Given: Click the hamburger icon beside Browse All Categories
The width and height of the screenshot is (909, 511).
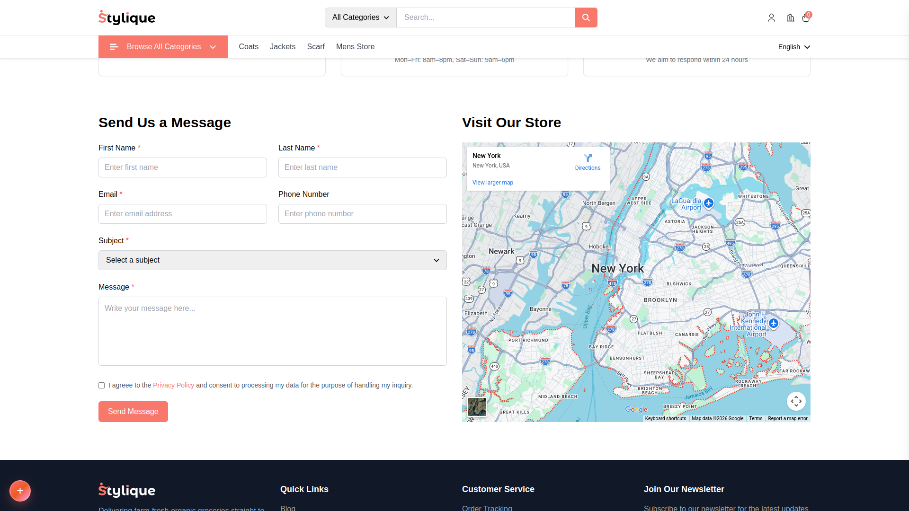Looking at the screenshot, I should 114,47.
